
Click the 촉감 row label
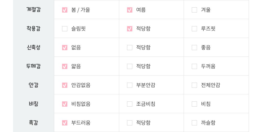coord(34,123)
